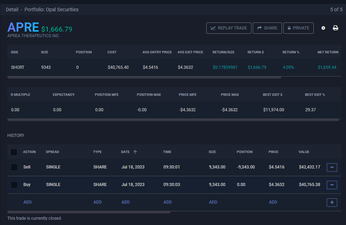
Task: Click ADD under the Action column
Action: (27, 202)
